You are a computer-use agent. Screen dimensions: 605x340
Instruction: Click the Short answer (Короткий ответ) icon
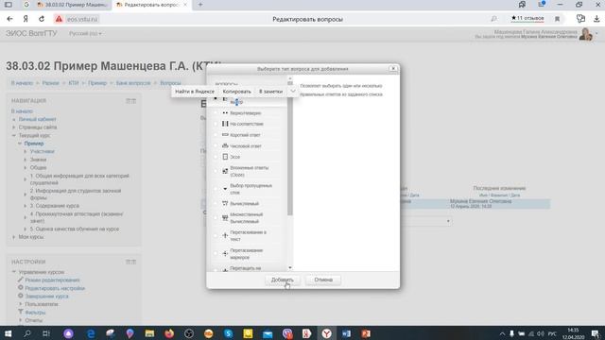click(225, 134)
